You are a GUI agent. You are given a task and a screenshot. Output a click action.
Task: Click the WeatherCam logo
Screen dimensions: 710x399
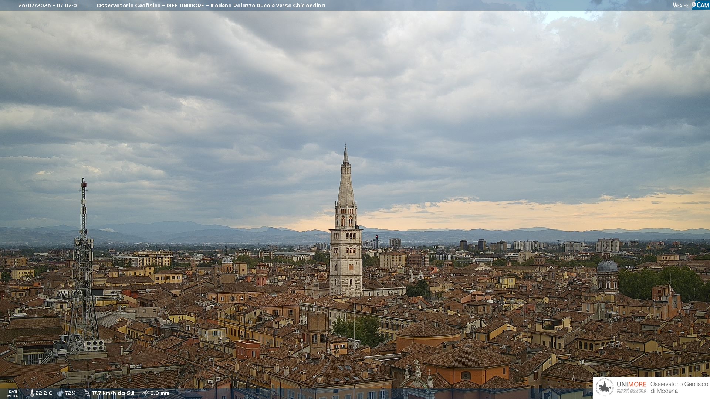coord(690,5)
